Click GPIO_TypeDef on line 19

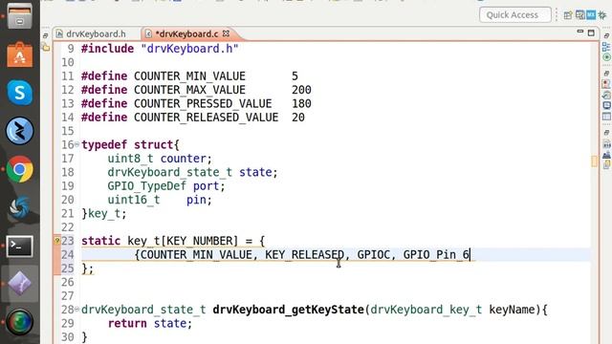(x=146, y=186)
